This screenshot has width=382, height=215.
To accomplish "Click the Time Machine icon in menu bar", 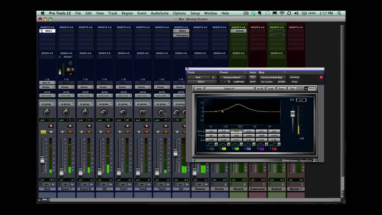I will pyautogui.click(x=289, y=13).
